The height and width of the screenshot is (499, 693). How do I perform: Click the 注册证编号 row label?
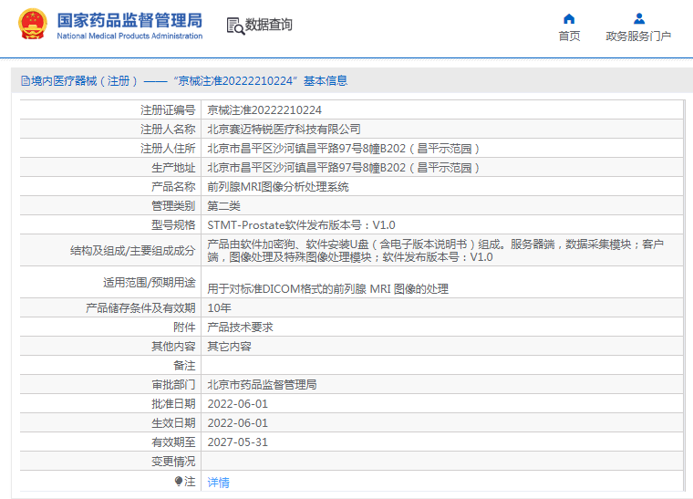[x=168, y=110]
